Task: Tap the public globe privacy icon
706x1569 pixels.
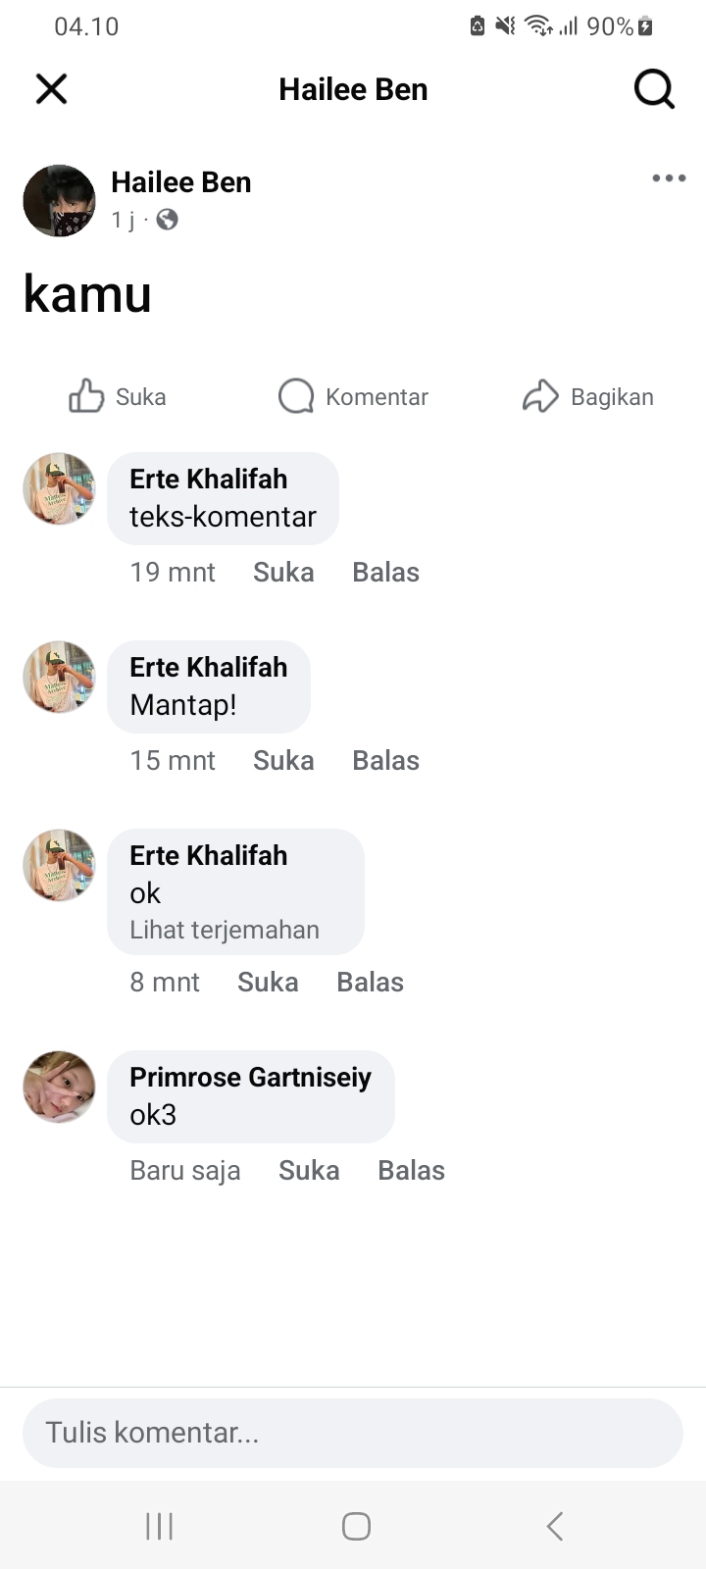Action: pyautogui.click(x=168, y=220)
